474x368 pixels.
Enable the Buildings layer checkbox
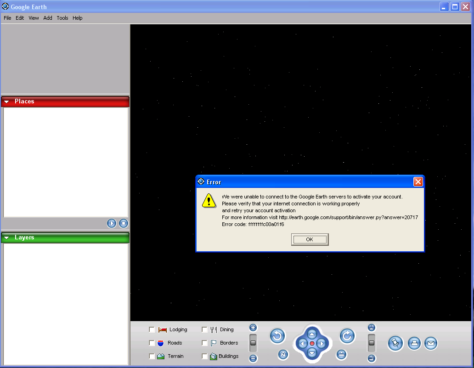pyautogui.click(x=204, y=356)
